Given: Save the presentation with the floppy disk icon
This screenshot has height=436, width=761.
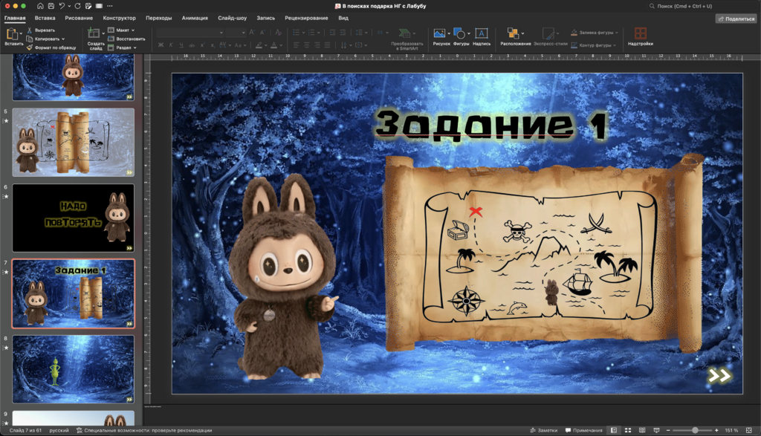Looking at the screenshot, I should (x=51, y=6).
